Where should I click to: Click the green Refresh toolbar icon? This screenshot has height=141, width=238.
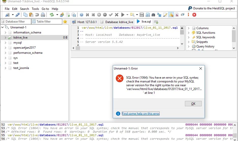click(52, 15)
